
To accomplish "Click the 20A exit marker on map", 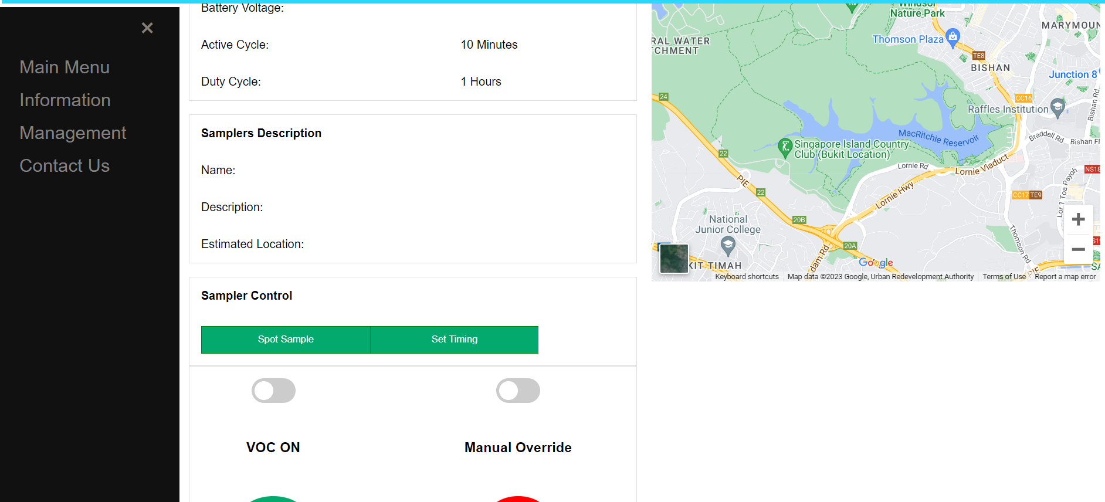I will pyautogui.click(x=850, y=246).
